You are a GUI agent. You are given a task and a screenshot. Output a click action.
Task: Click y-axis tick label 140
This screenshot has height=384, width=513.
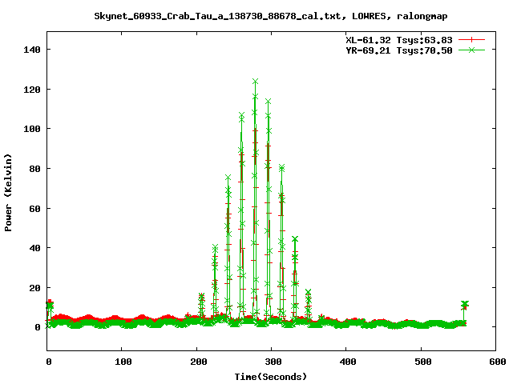click(32, 50)
